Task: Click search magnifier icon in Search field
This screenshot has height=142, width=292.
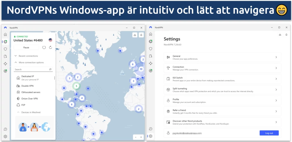Action: coord(50,69)
